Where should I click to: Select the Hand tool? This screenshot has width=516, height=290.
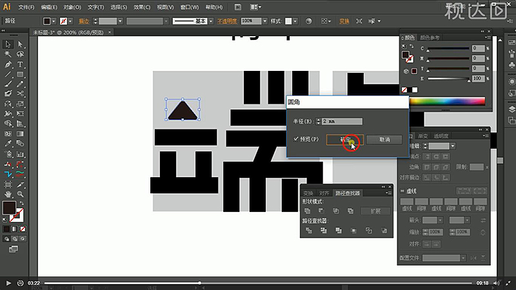point(8,194)
